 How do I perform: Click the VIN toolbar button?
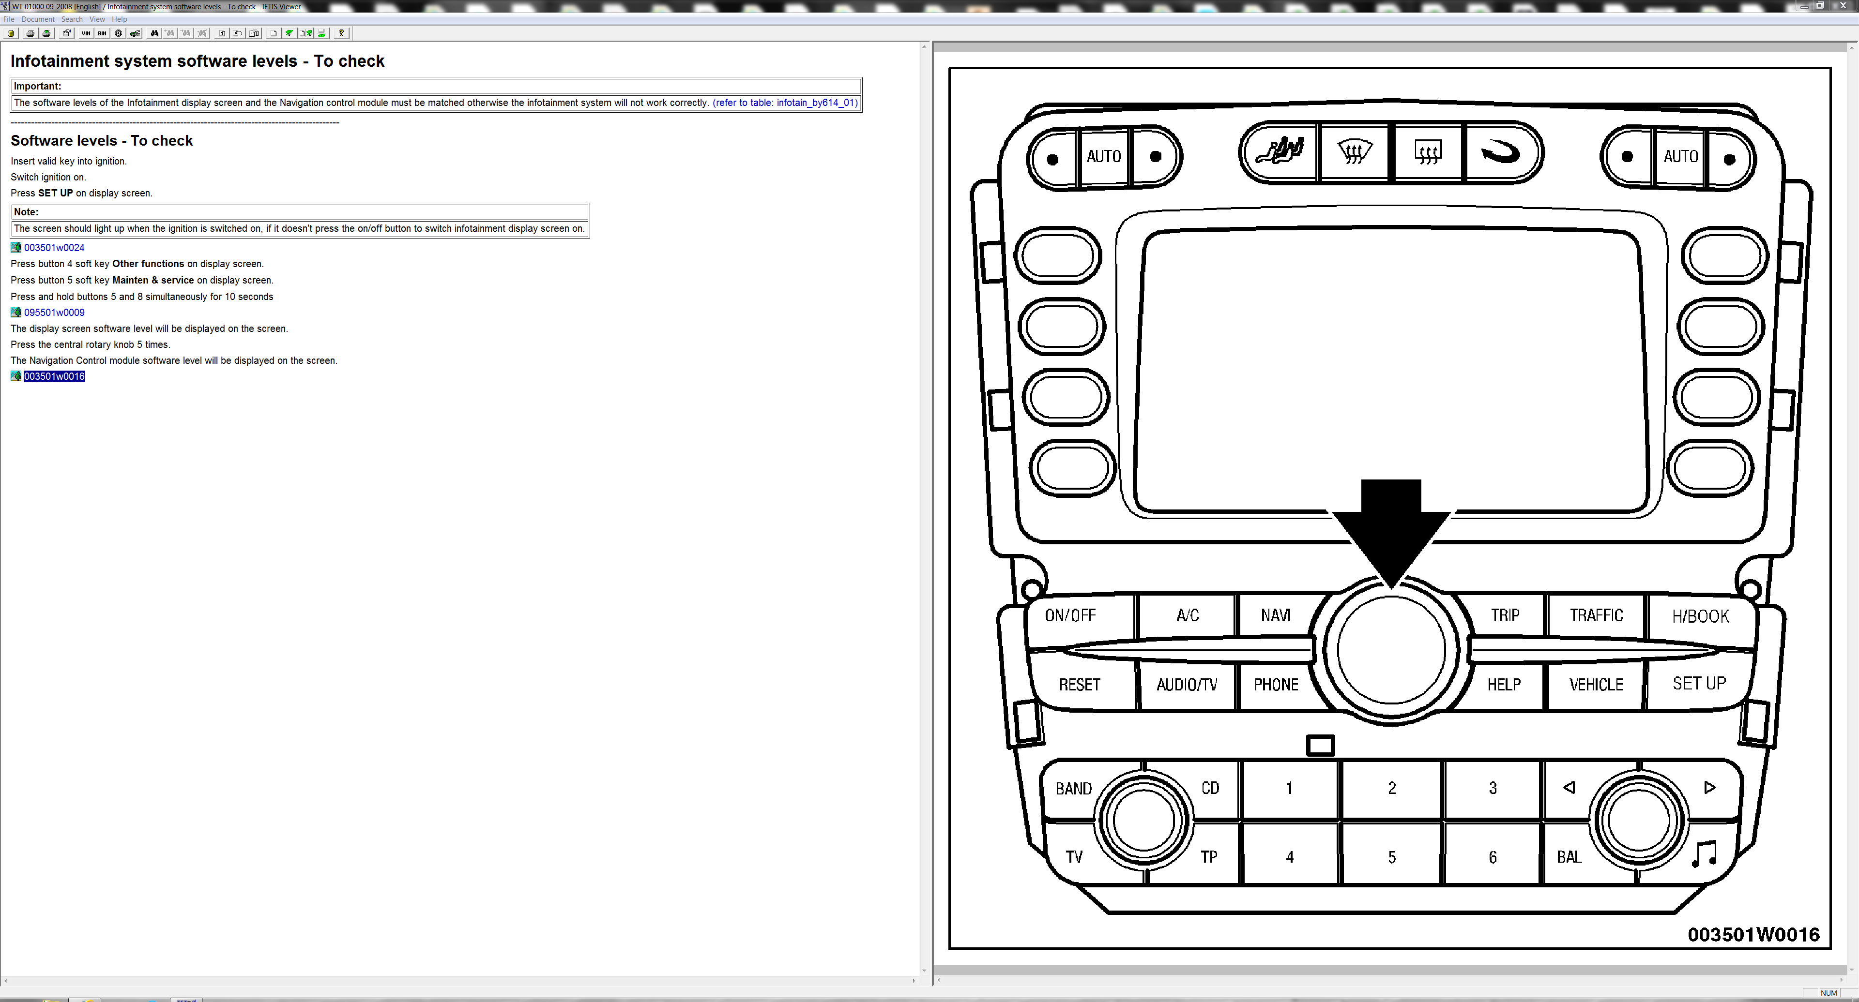point(86,33)
